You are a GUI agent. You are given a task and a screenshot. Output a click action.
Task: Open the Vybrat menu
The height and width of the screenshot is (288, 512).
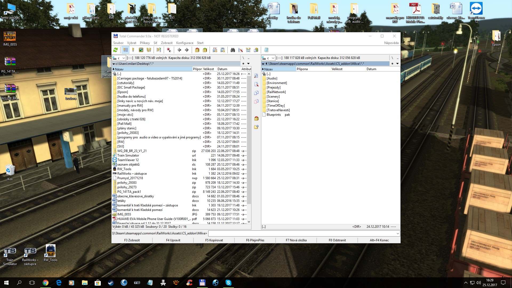pyautogui.click(x=132, y=43)
